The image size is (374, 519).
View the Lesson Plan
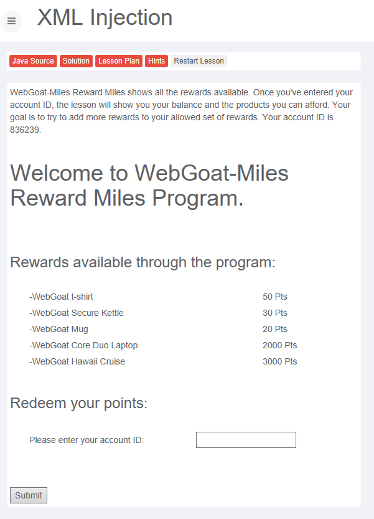119,61
